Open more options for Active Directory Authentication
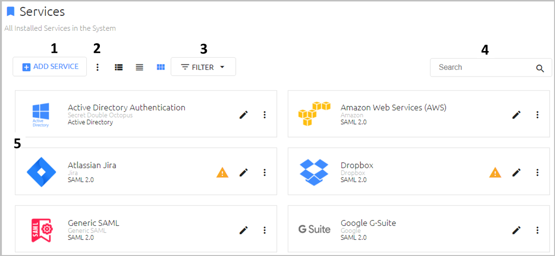555x256 pixels. (x=264, y=115)
